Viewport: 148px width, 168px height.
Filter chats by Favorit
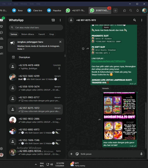pos(41,34)
